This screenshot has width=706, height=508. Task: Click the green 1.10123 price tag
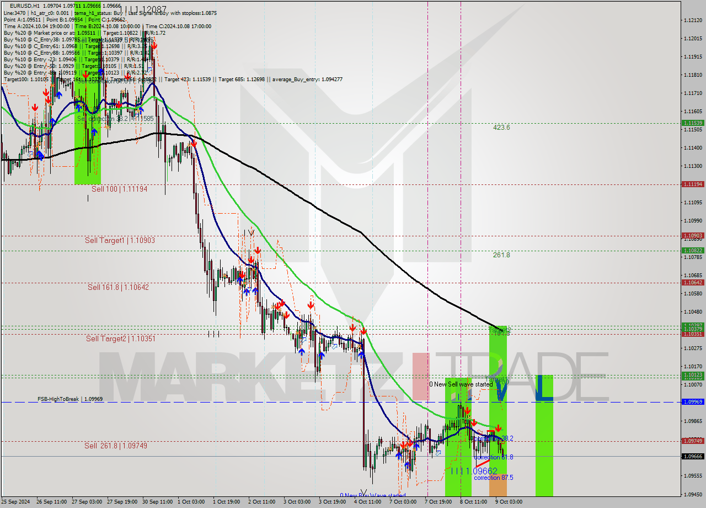click(x=693, y=375)
